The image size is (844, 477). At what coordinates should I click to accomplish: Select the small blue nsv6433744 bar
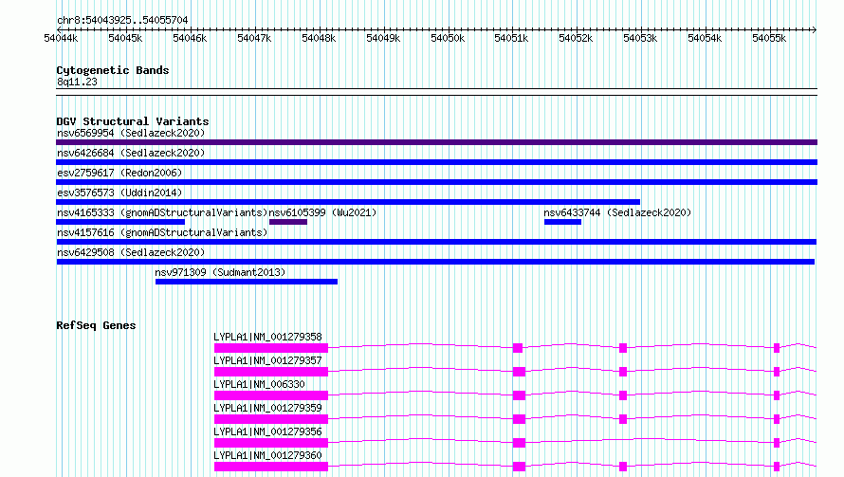[x=562, y=222]
